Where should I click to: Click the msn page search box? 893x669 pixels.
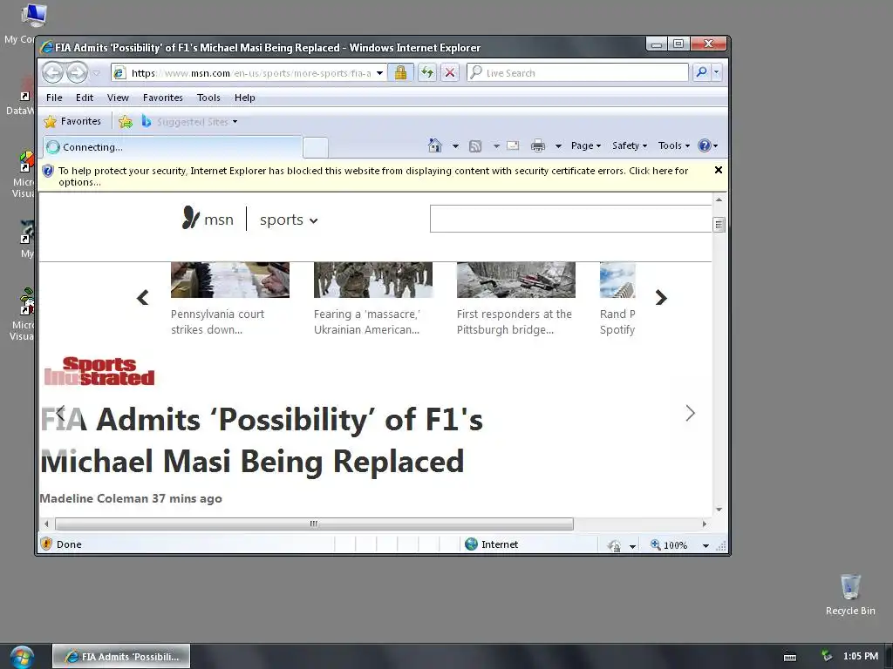coord(570,219)
